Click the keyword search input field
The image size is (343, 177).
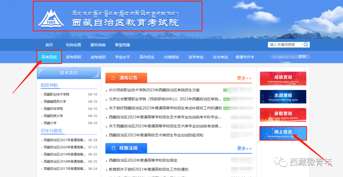pos(285,45)
